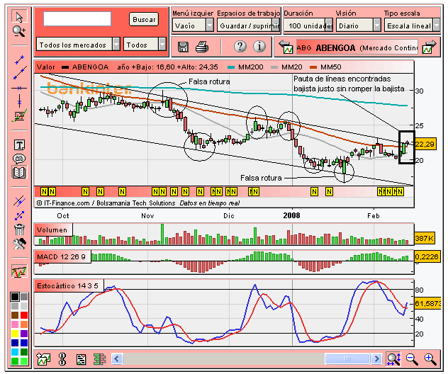Click the 'MACD 12 26 9' panel label
The width and height of the screenshot is (448, 374).
coord(61,256)
